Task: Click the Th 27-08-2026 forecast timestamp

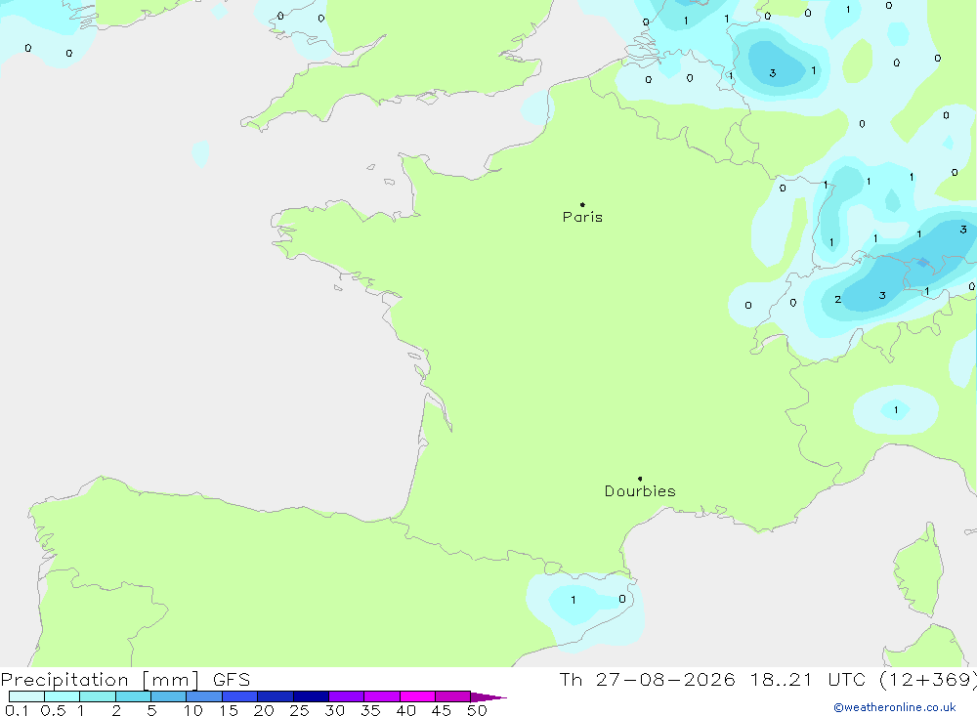Action: pos(768,679)
